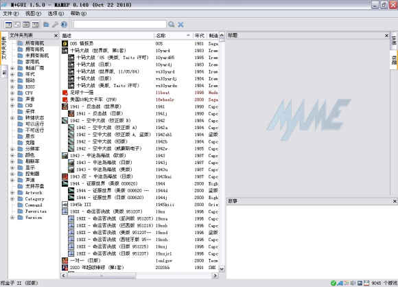Click the icon beside the 1on1gov row

[65, 261]
